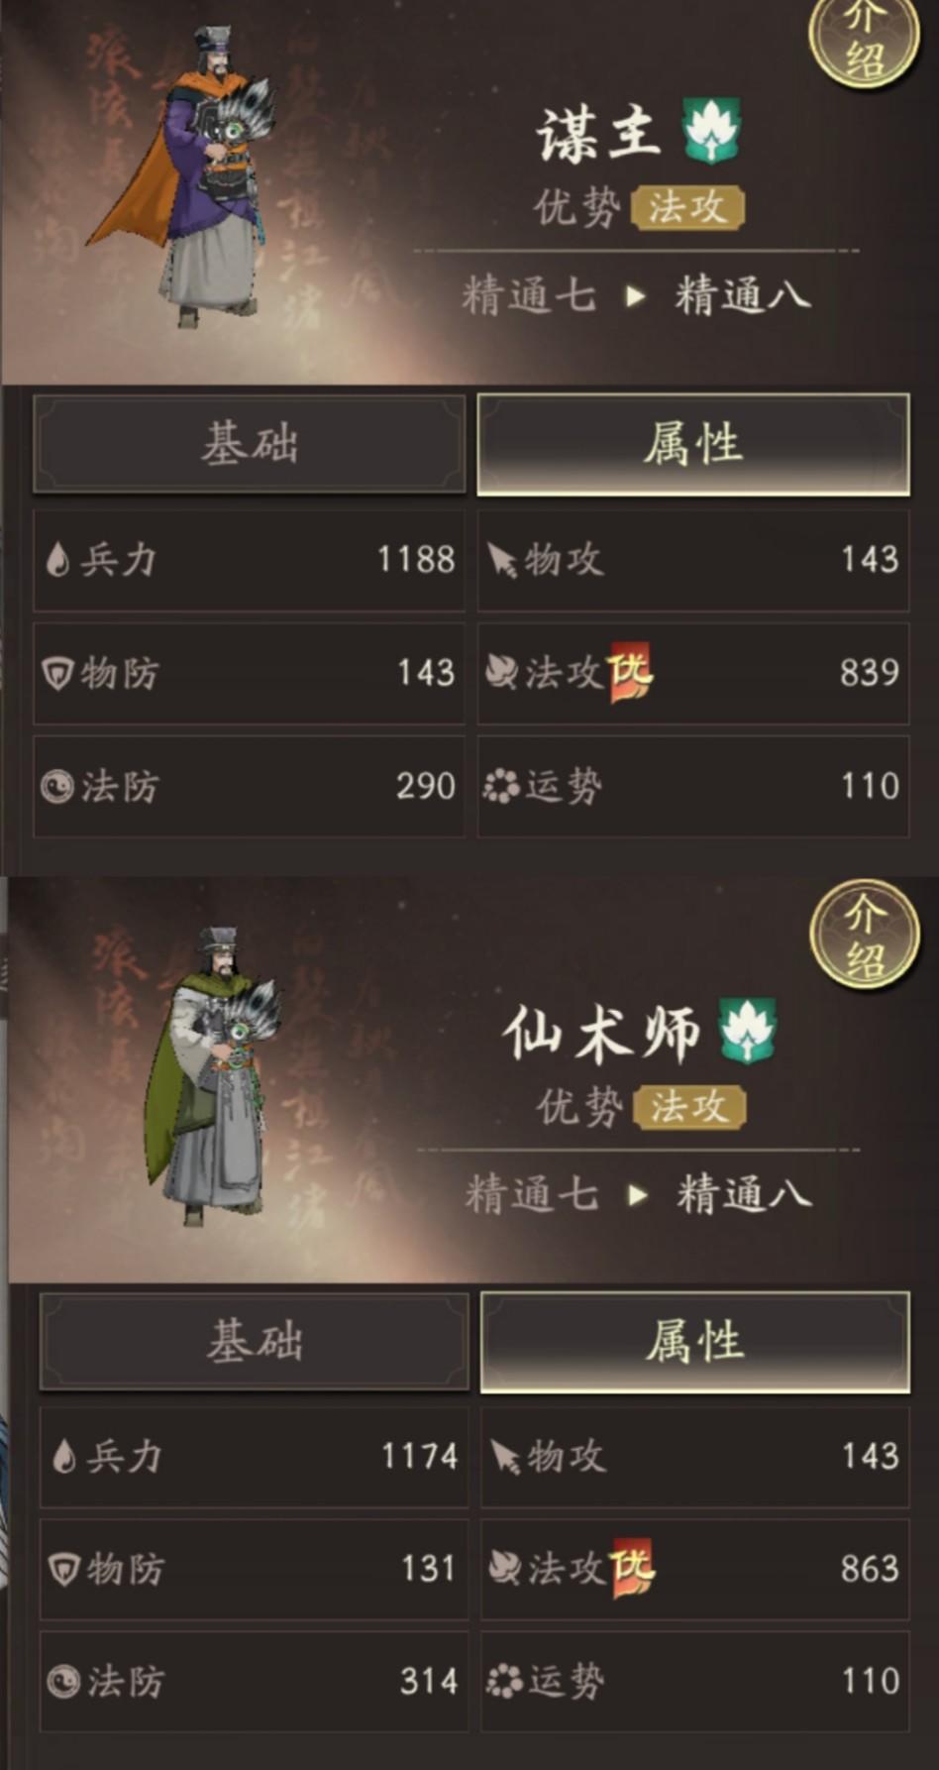Open 介绍 button on 仙术师 card
The image size is (939, 1770).
[866, 937]
